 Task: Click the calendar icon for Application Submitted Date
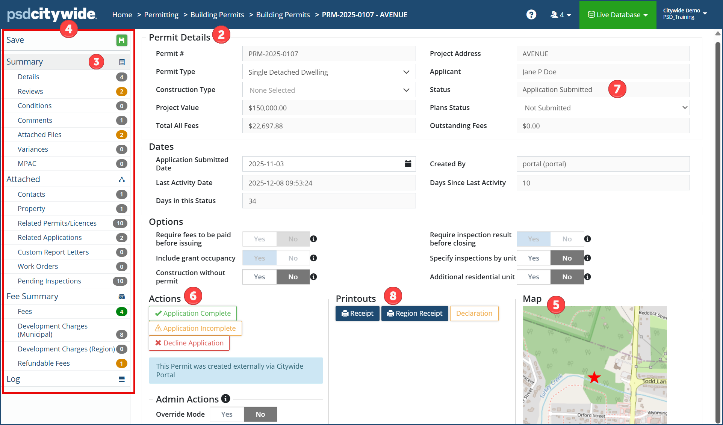coord(408,164)
